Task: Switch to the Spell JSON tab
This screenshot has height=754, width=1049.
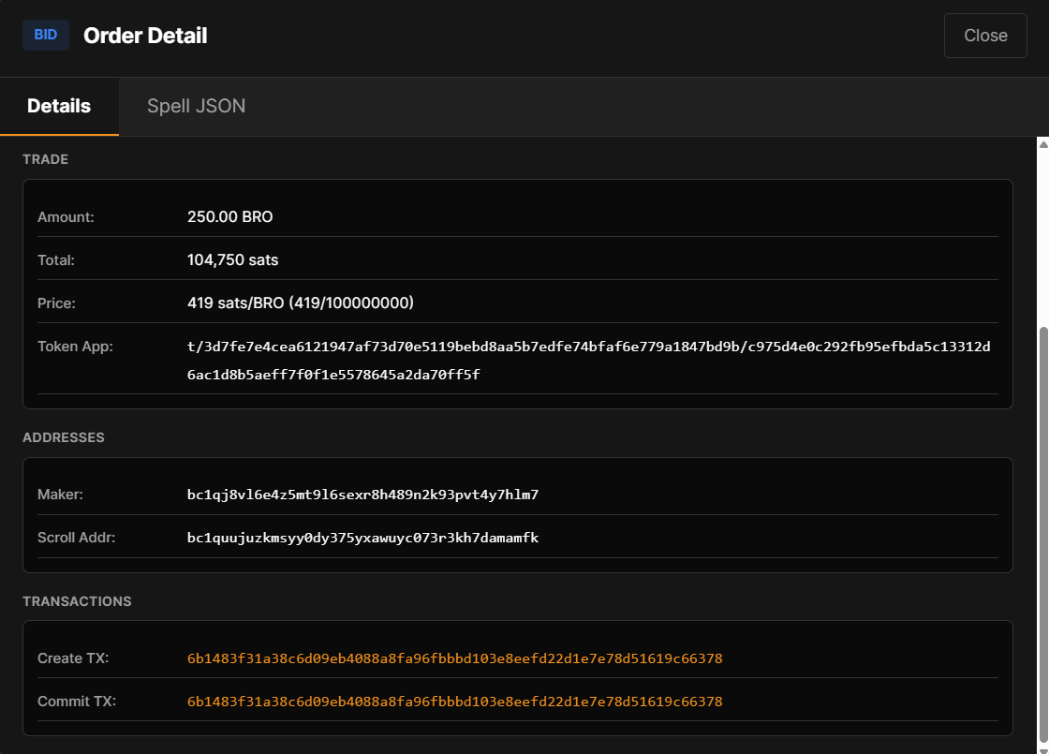Action: coord(196,106)
